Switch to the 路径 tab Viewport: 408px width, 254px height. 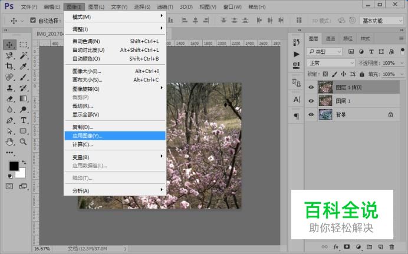point(348,38)
